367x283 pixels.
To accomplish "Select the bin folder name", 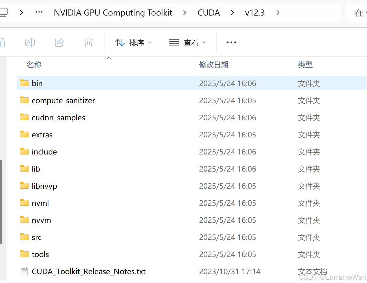I will coord(37,83).
